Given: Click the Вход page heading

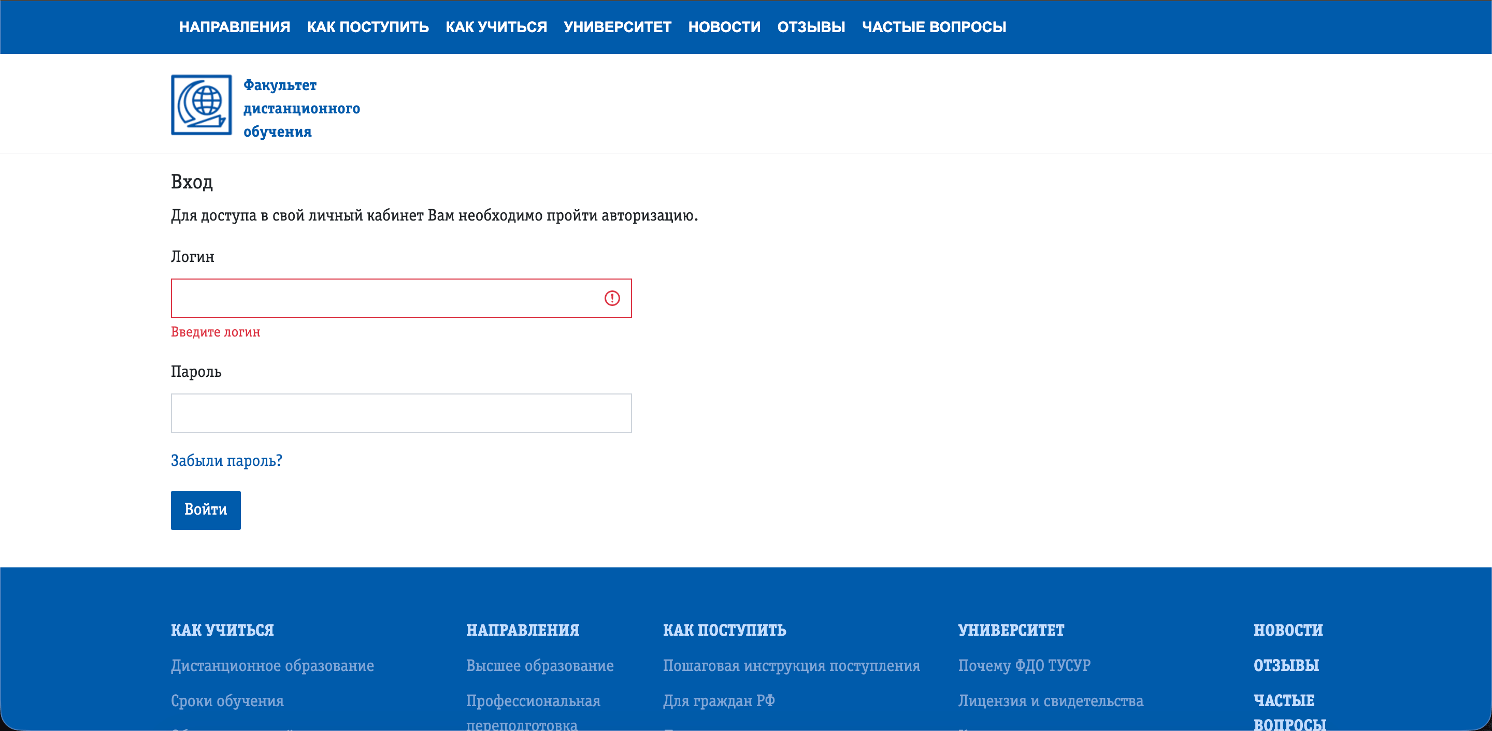Looking at the screenshot, I should [192, 182].
